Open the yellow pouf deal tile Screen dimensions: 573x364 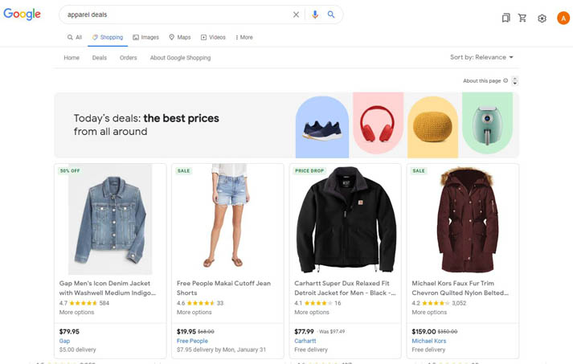click(432, 127)
